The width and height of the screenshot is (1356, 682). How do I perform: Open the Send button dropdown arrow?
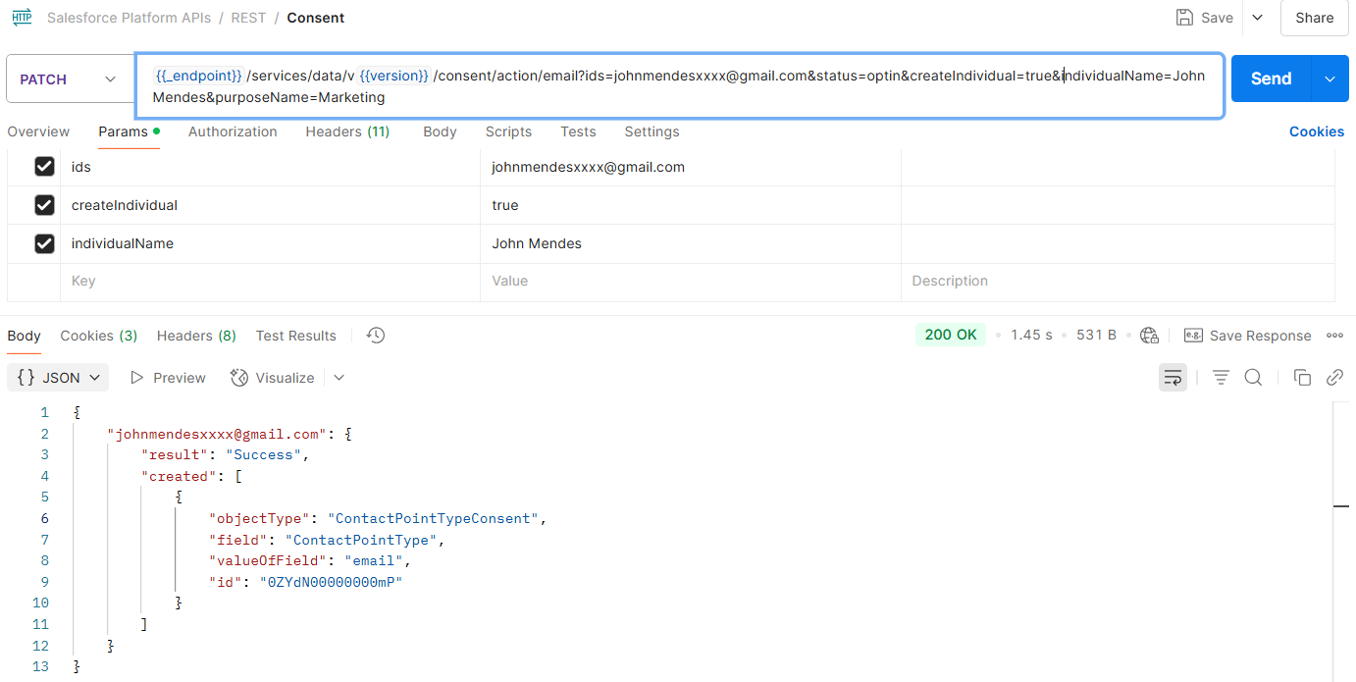point(1330,79)
